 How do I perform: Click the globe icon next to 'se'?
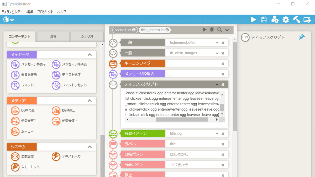[x=6, y=20]
